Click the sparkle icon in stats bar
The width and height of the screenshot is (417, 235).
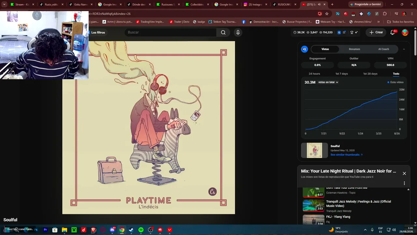[x=356, y=32]
